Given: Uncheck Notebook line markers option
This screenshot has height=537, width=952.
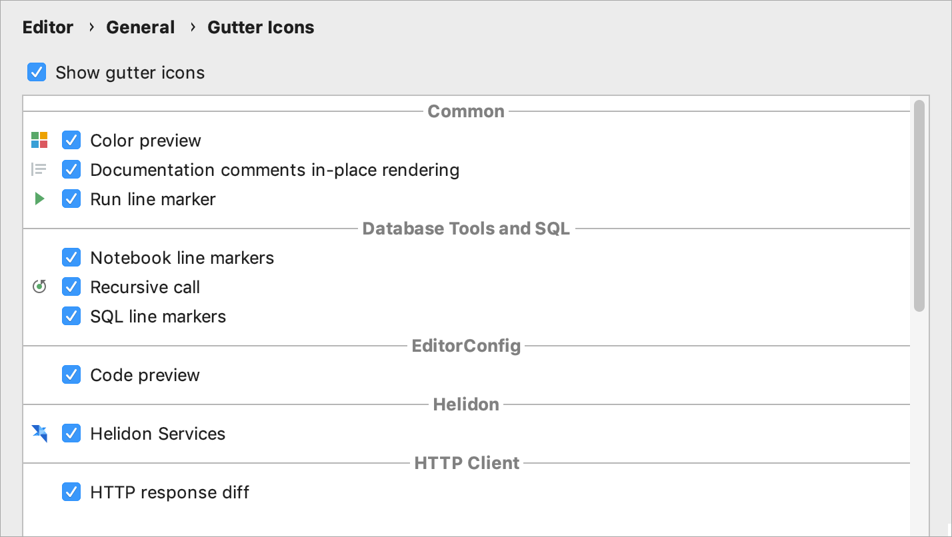Looking at the screenshot, I should (71, 257).
